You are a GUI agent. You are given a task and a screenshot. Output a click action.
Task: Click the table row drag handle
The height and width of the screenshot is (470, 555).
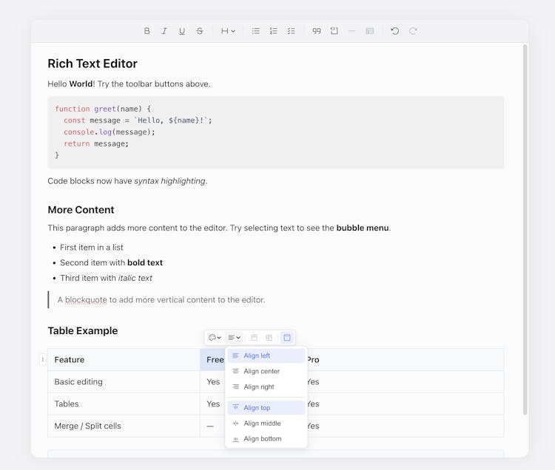[42, 360]
